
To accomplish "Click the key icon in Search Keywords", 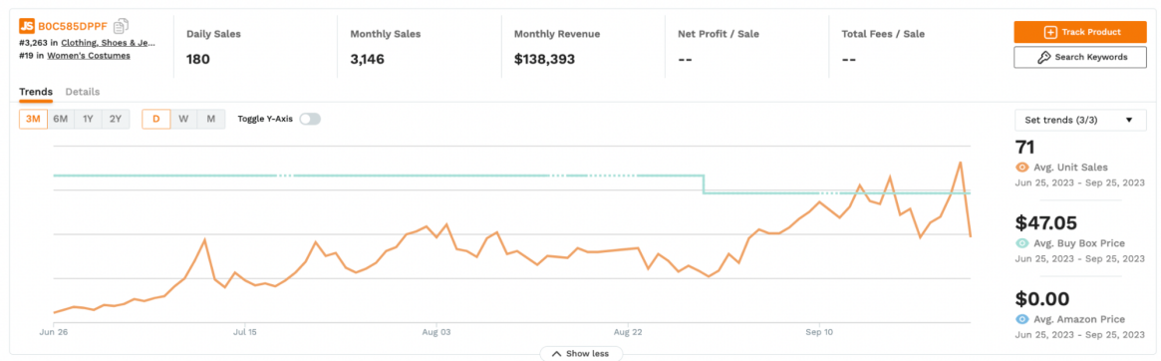I will [1044, 57].
